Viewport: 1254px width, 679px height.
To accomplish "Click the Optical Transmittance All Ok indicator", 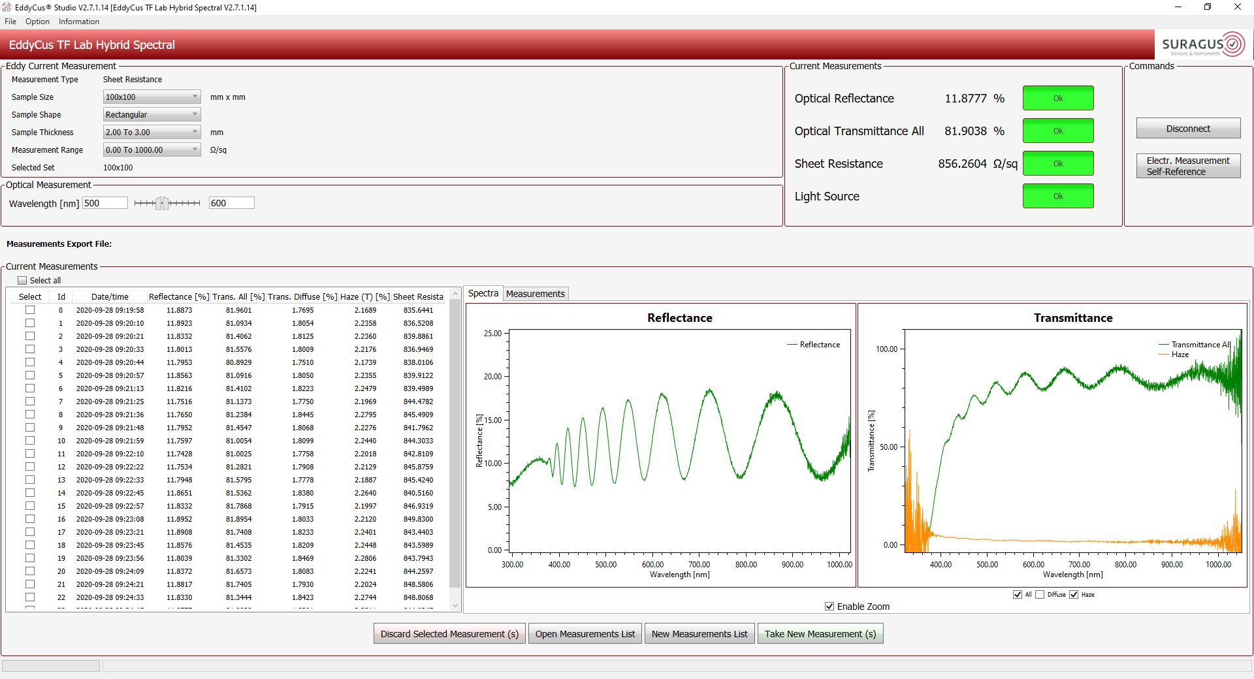I will tap(1058, 131).
